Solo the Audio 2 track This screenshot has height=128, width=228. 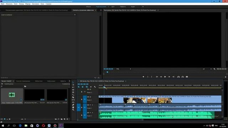point(92,113)
